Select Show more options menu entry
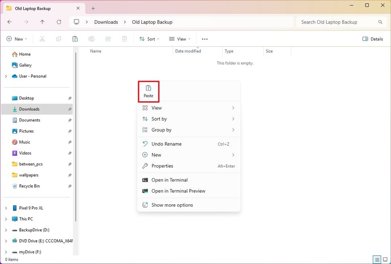This screenshot has width=391, height=264. 172,205
